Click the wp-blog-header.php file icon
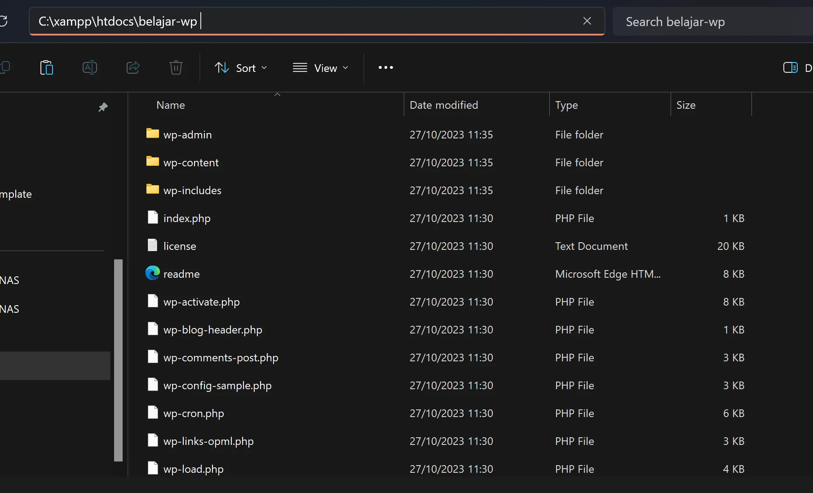 153,329
